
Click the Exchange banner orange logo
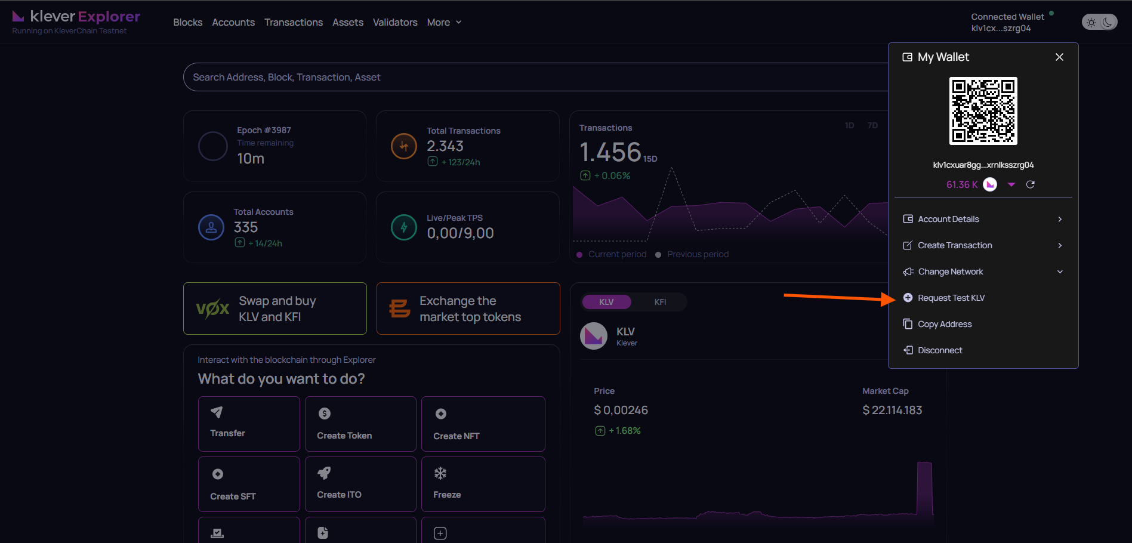tap(399, 308)
